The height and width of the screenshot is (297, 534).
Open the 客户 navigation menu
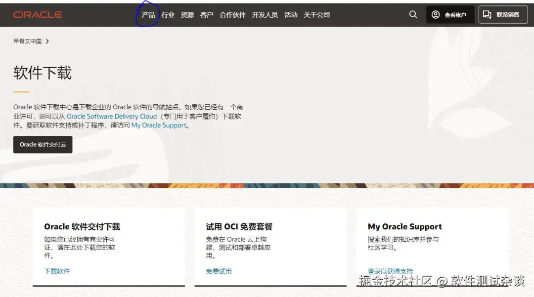[206, 15]
